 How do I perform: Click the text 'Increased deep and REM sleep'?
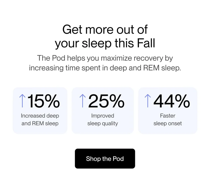(x=40, y=119)
